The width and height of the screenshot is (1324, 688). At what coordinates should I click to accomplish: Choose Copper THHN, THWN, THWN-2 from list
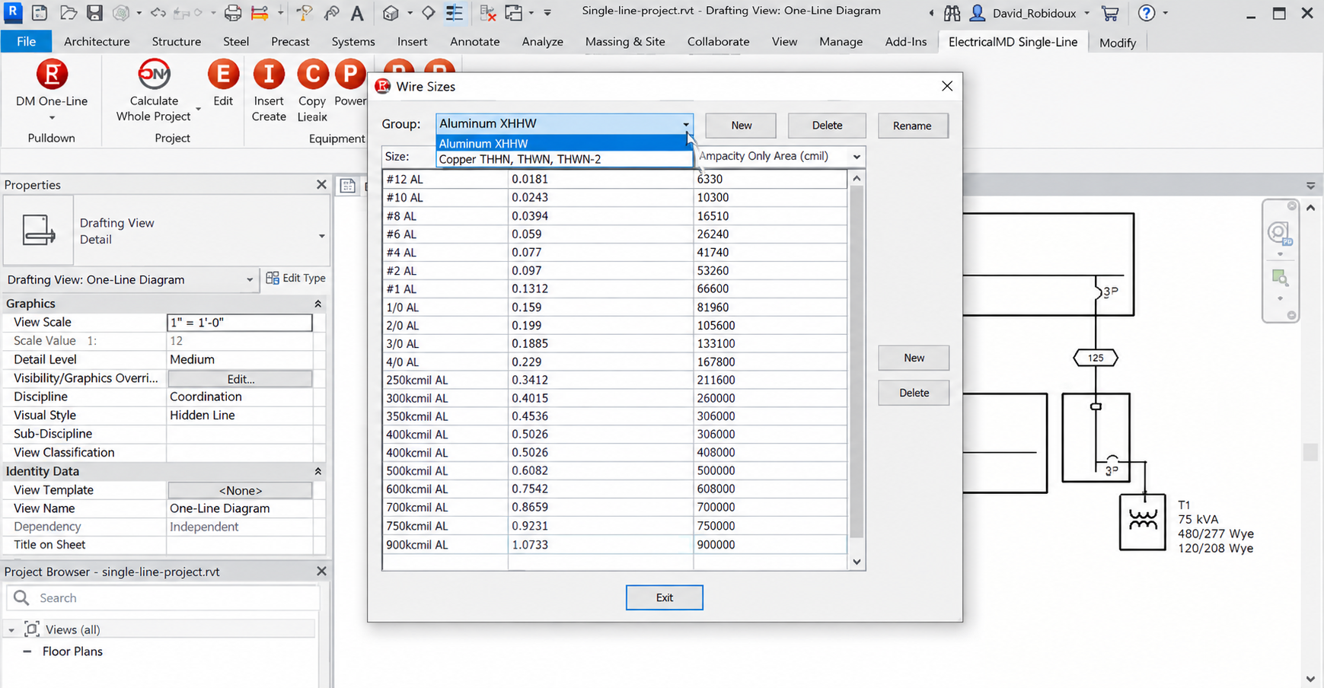[x=564, y=159]
